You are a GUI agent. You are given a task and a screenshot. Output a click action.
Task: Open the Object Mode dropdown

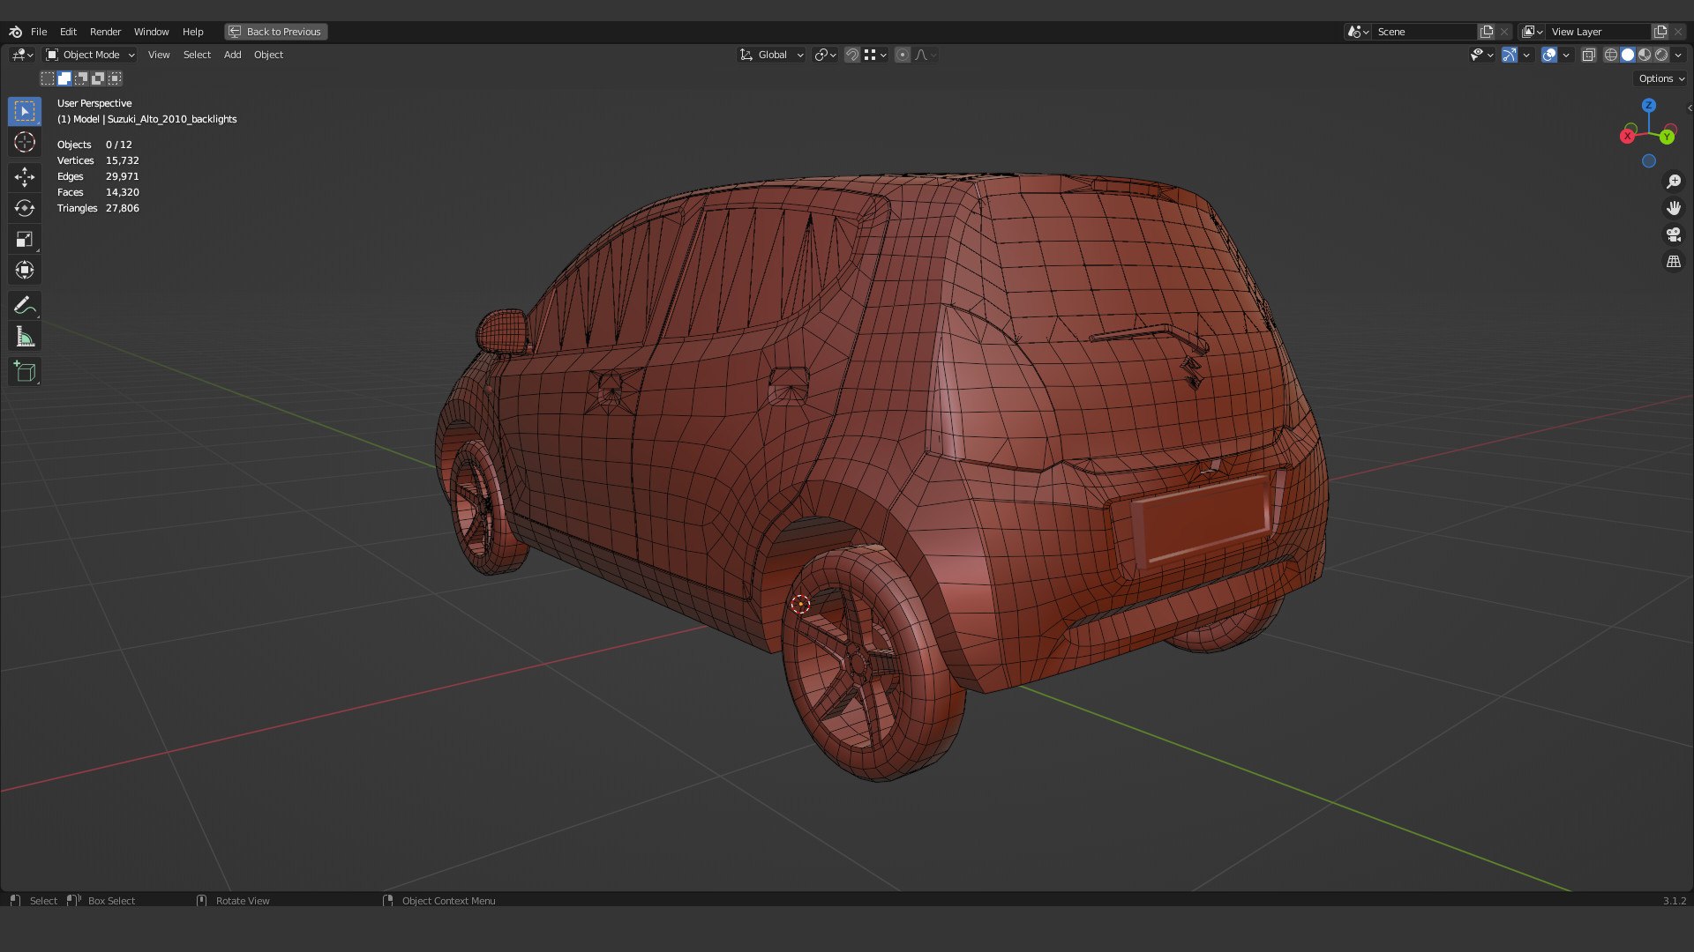point(90,55)
